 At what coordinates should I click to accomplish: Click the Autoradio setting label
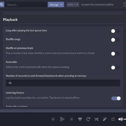[11, 62]
